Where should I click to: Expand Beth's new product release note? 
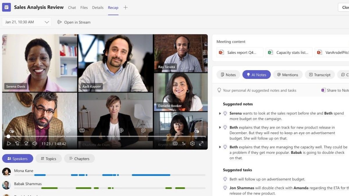pos(220,127)
